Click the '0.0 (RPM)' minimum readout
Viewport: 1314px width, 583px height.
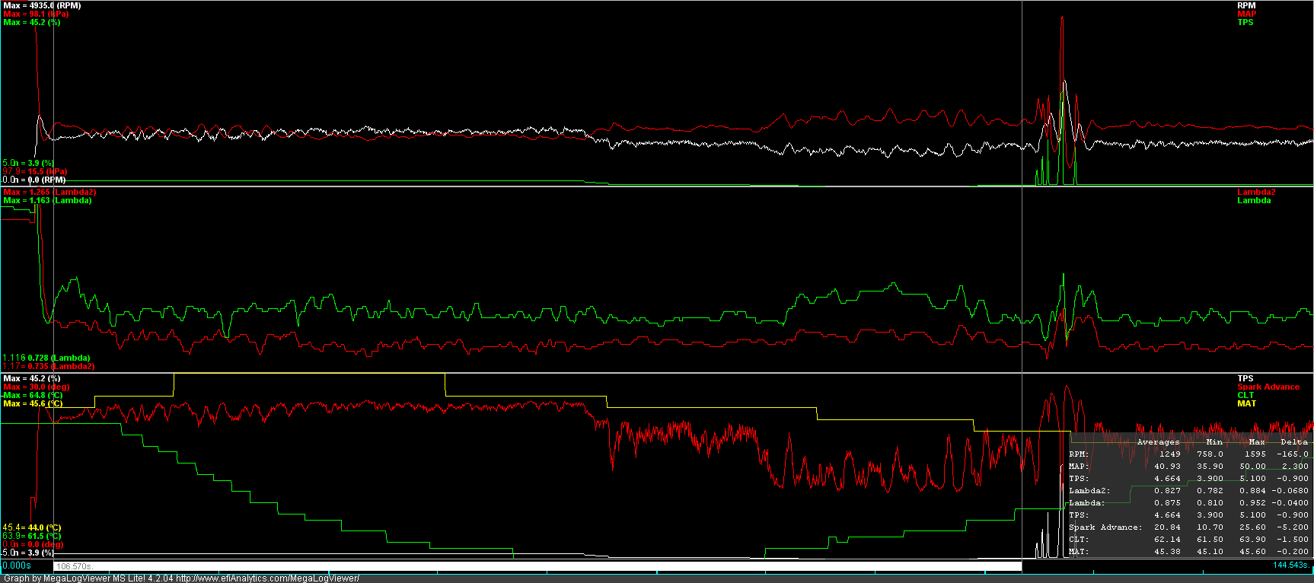46,180
